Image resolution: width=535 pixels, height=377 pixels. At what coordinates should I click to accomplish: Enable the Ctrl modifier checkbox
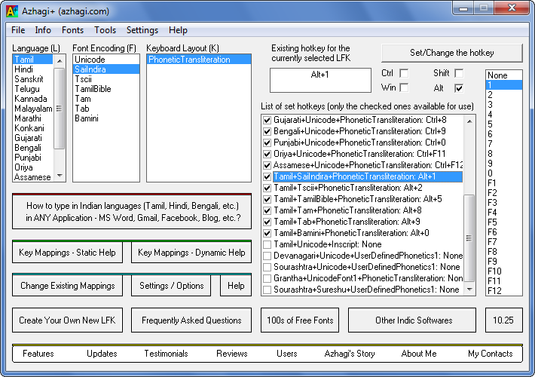tap(404, 73)
